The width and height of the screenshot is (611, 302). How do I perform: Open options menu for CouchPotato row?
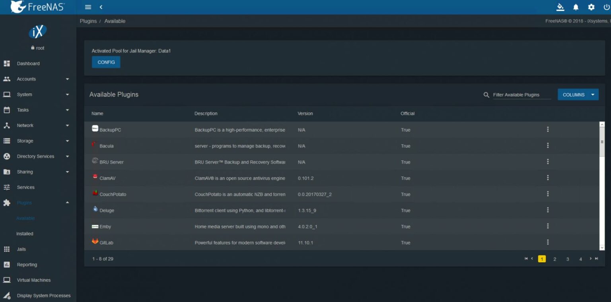click(548, 194)
